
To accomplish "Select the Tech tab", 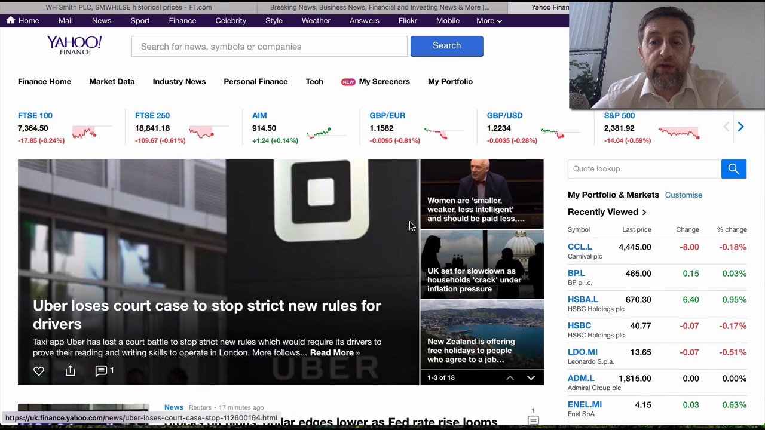I will (x=314, y=82).
